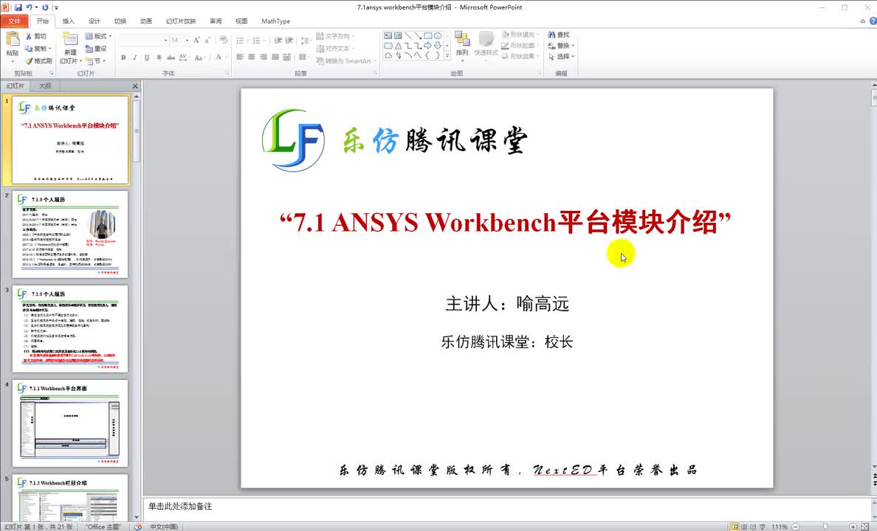This screenshot has width=877, height=531.
Task: Click the 替换 replace button
Action: (x=561, y=45)
